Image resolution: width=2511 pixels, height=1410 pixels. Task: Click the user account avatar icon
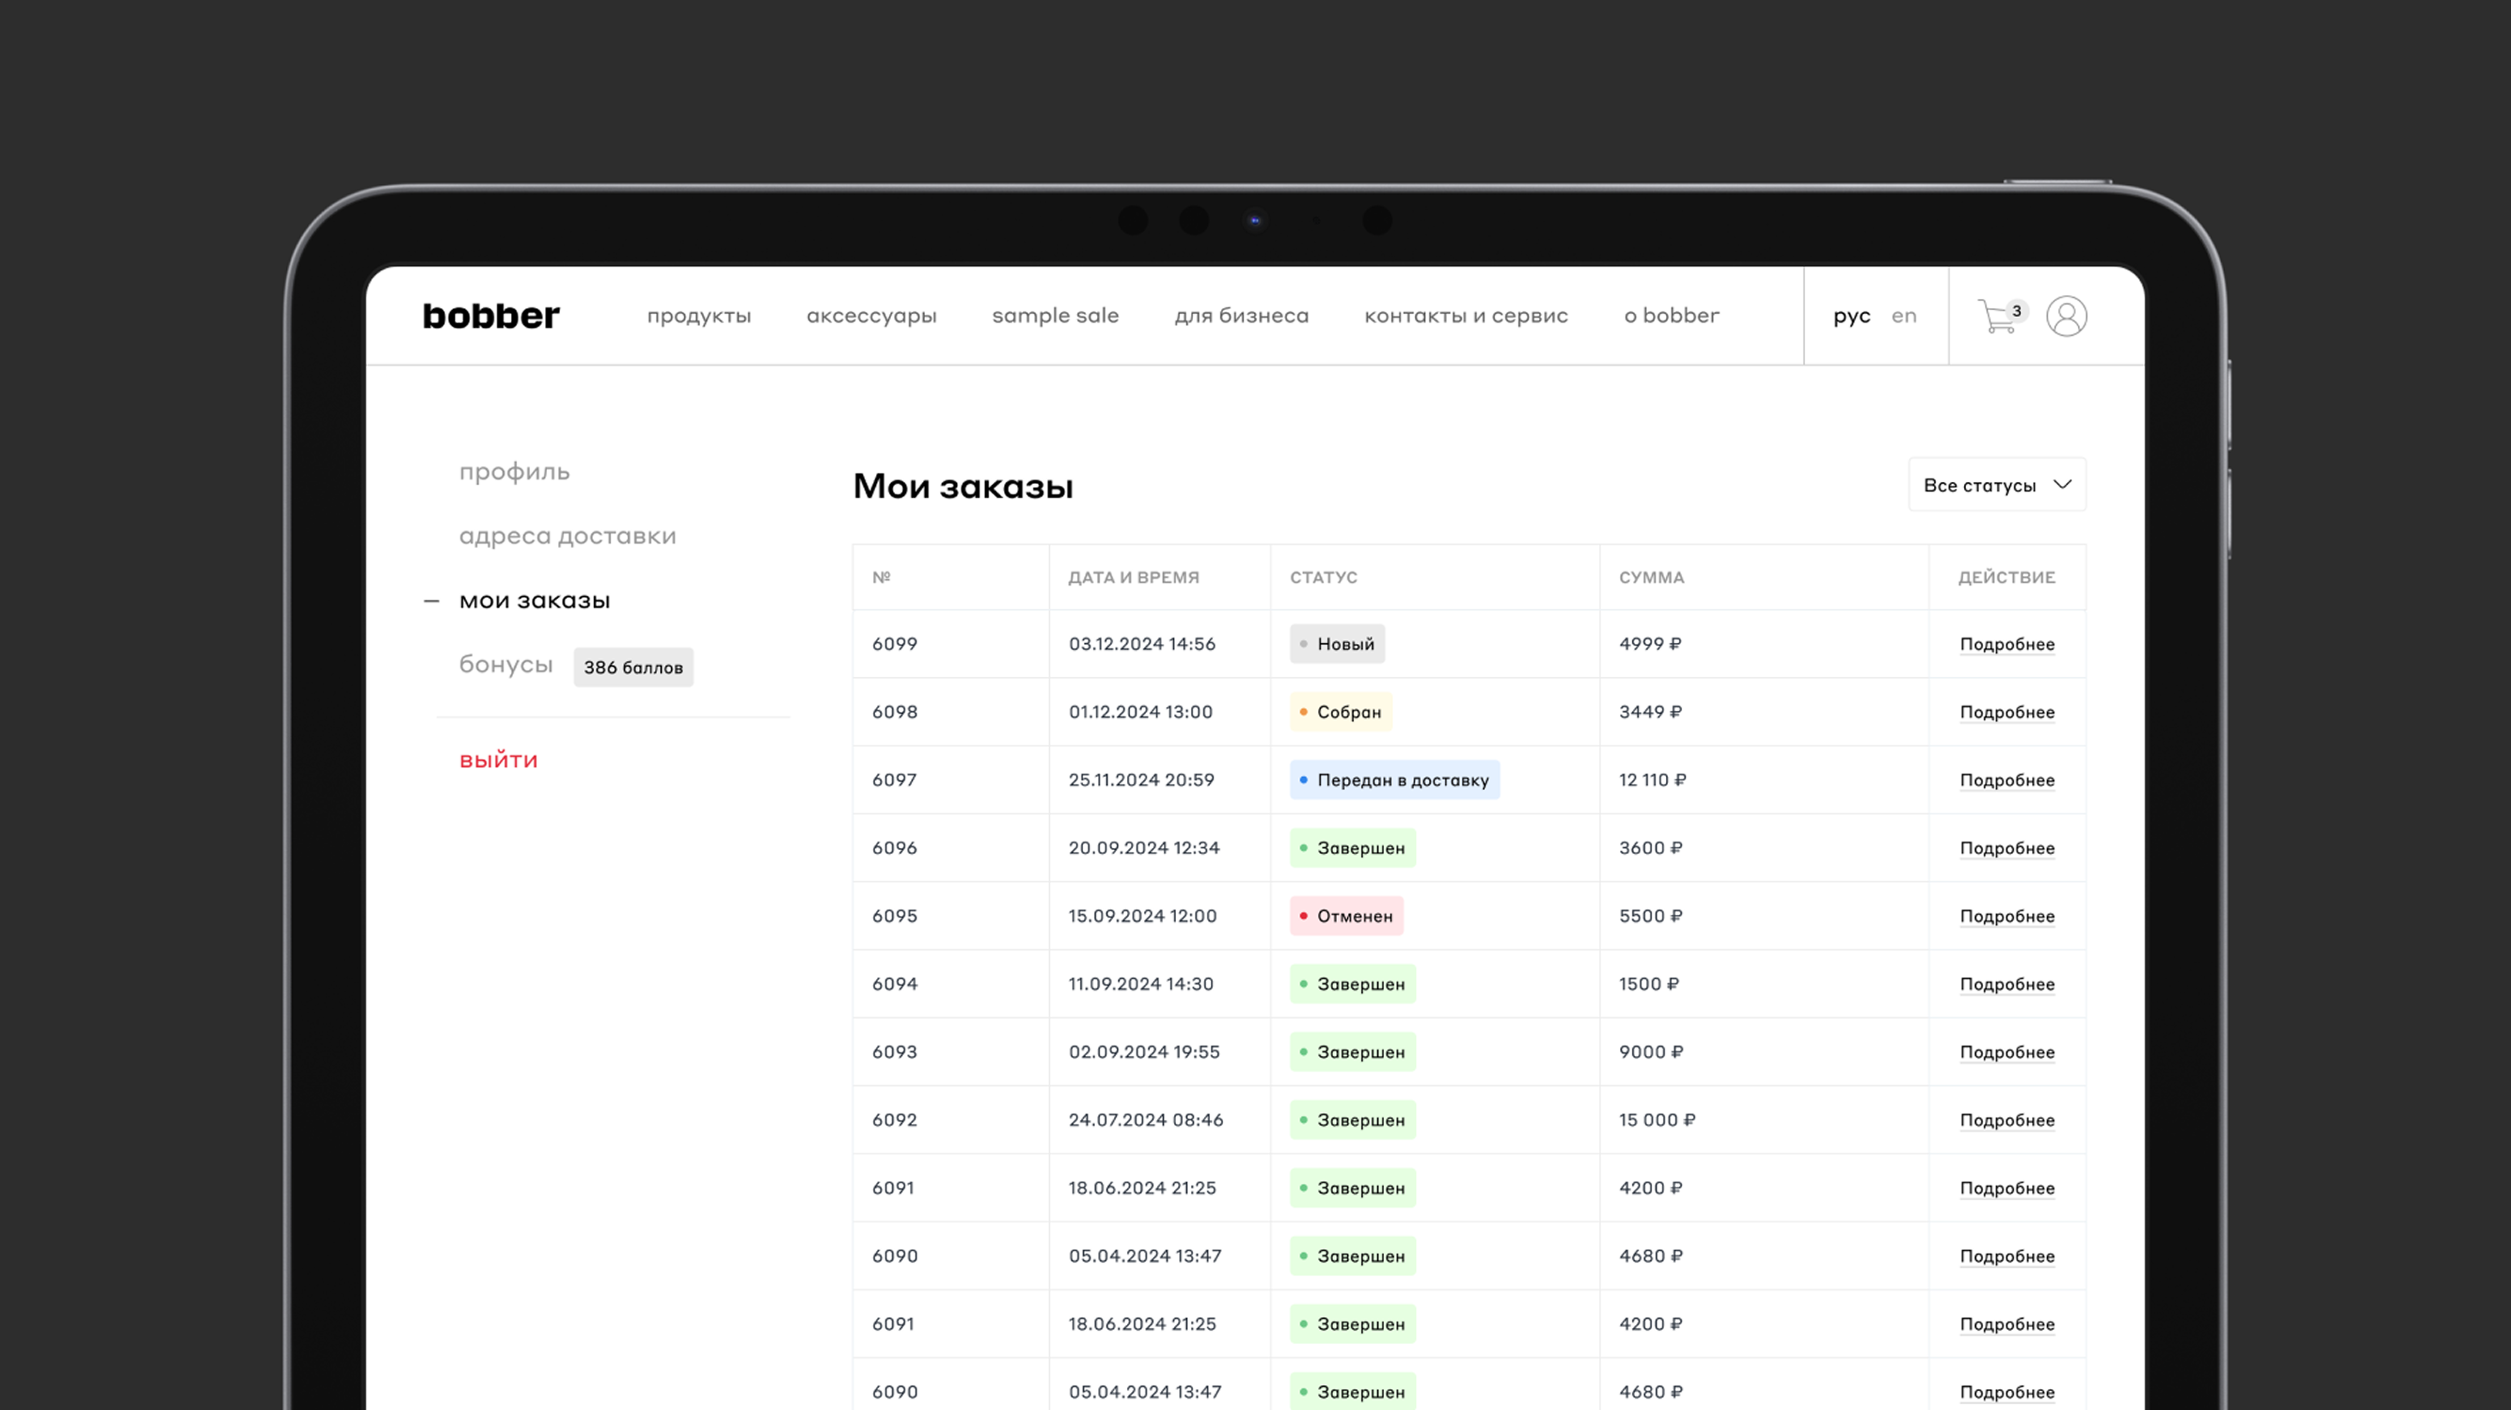click(x=2065, y=315)
